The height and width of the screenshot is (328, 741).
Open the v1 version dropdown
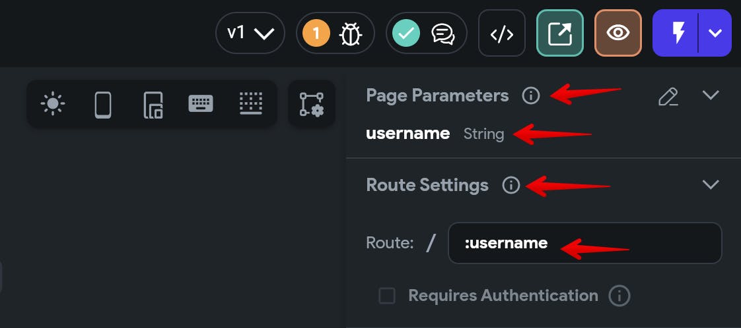coord(250,33)
